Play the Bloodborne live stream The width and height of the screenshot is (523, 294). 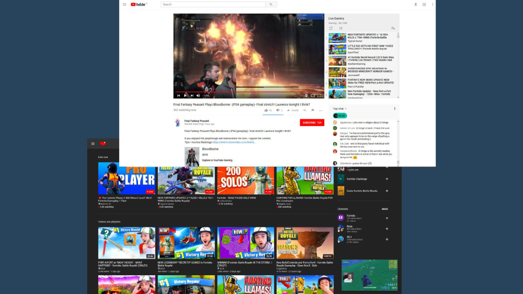pos(185,96)
